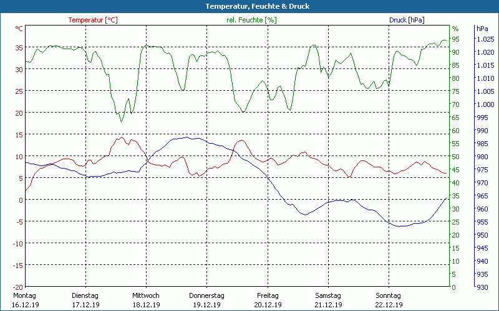Viewport: 499px width, 311px height.
Task: Click green humidity axis value "25"
Action: coord(456,222)
